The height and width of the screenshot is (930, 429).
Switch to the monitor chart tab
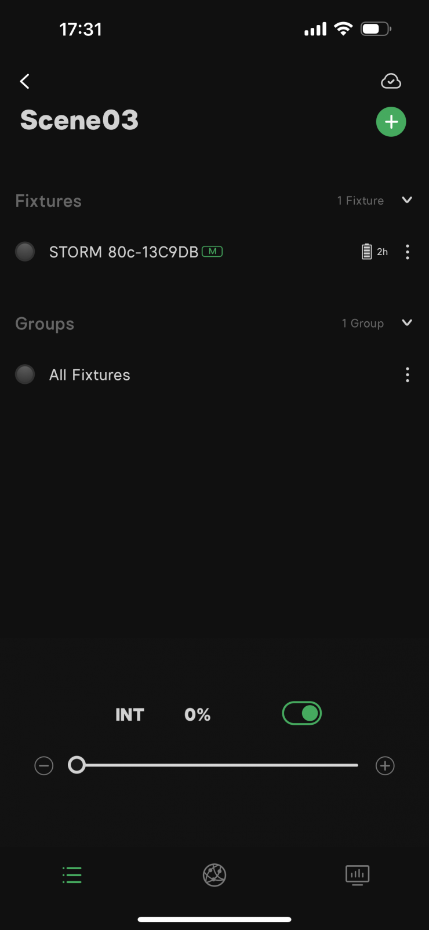point(357,874)
